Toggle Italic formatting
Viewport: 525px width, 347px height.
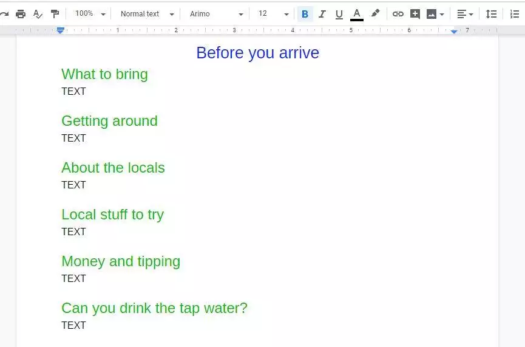pyautogui.click(x=322, y=14)
